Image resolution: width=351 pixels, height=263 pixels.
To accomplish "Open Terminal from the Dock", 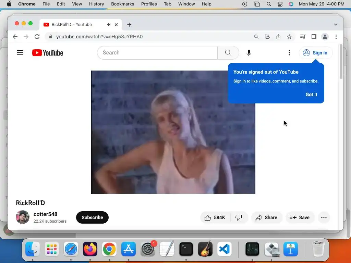I will (x=186, y=249).
